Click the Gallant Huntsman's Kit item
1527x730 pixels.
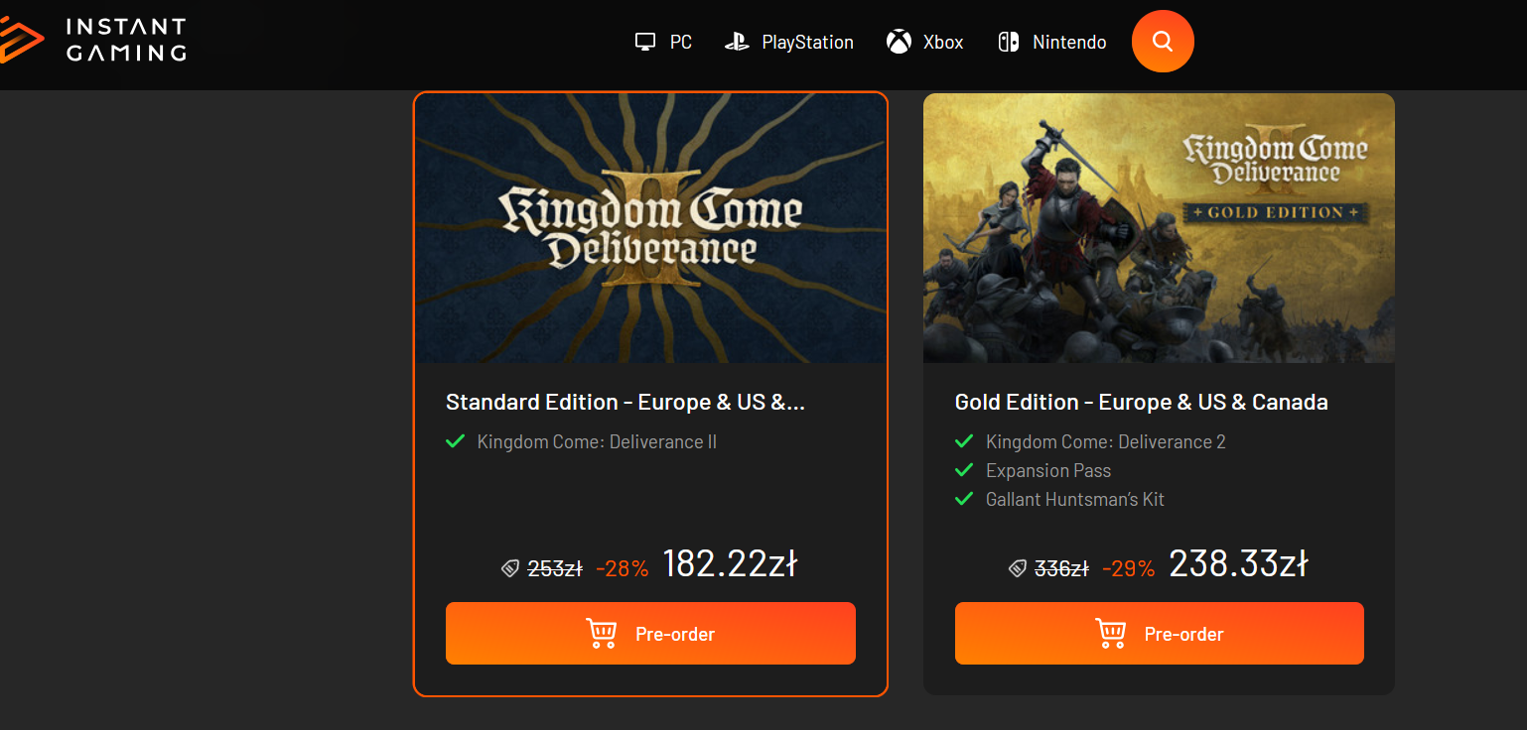coord(1074,499)
